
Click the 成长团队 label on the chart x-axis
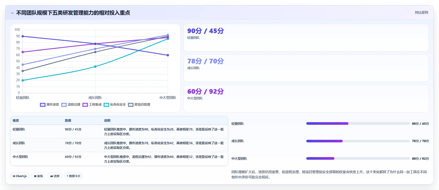95,98
